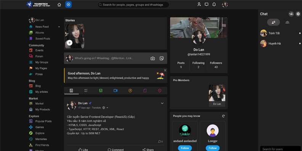Filter feed by location pin icon
302x151 pixels.
160,90
